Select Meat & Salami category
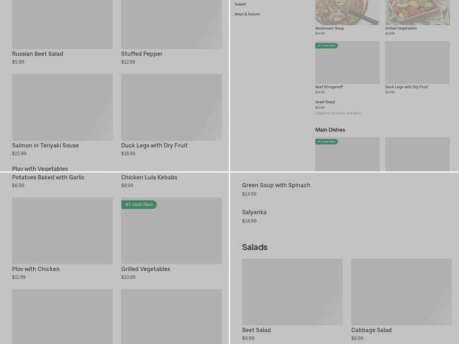459x344 pixels. (x=247, y=14)
